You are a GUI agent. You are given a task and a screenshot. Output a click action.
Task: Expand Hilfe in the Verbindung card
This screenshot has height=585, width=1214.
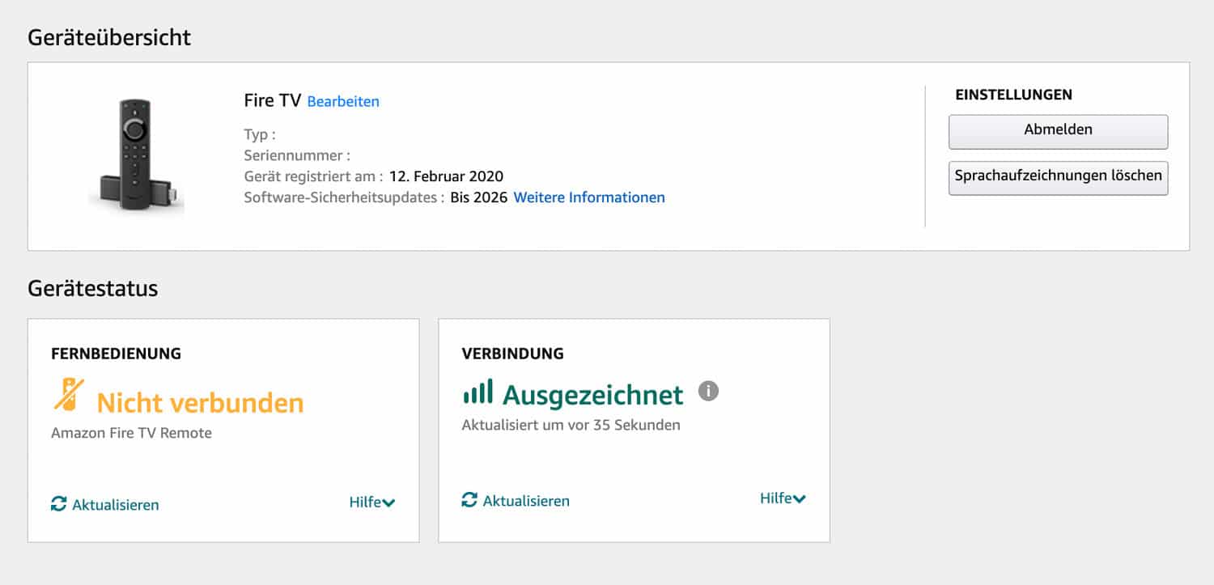pyautogui.click(x=782, y=498)
